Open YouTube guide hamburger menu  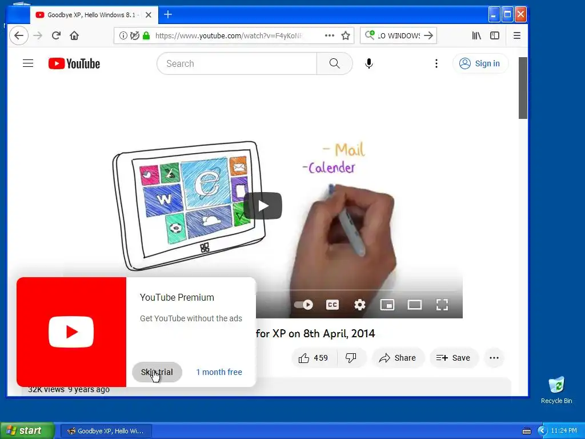(x=28, y=63)
